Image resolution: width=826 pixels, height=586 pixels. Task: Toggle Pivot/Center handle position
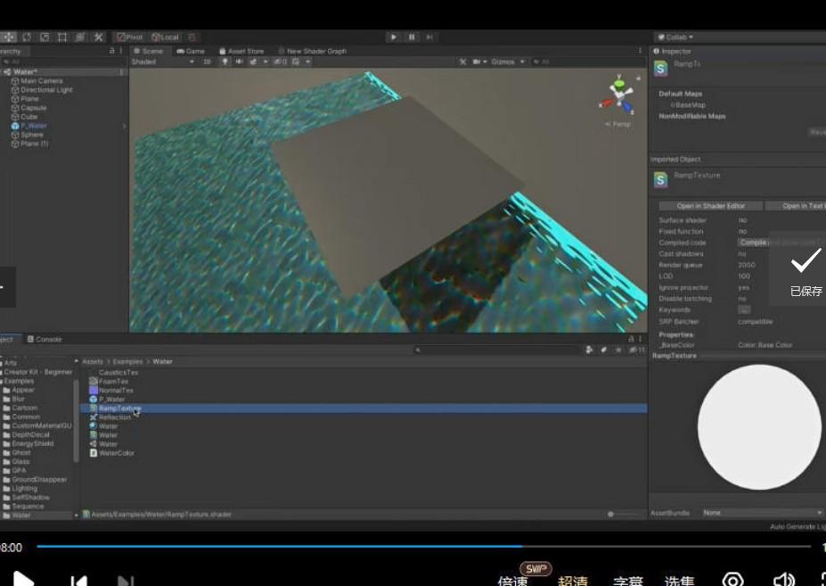point(129,37)
